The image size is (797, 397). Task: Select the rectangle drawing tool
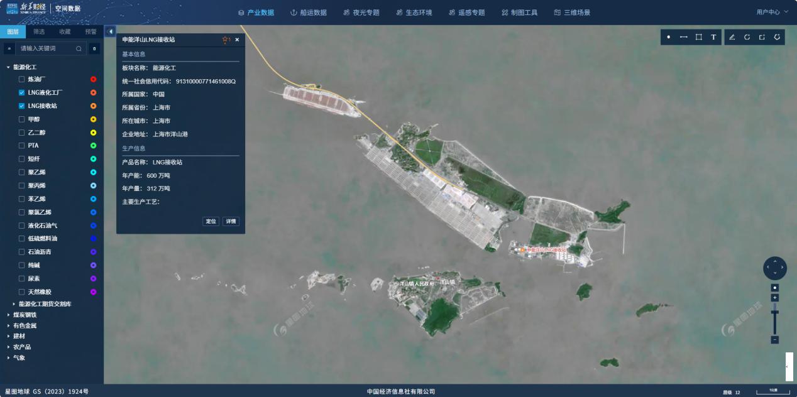(699, 37)
